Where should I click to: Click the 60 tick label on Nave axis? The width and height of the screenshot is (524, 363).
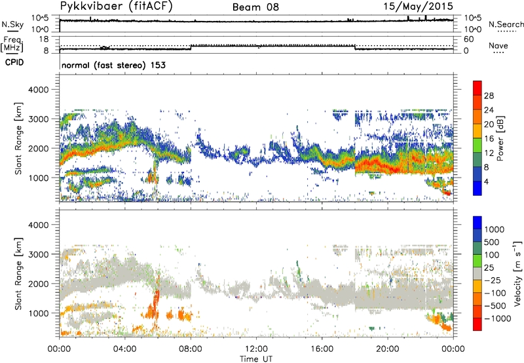(x=468, y=39)
